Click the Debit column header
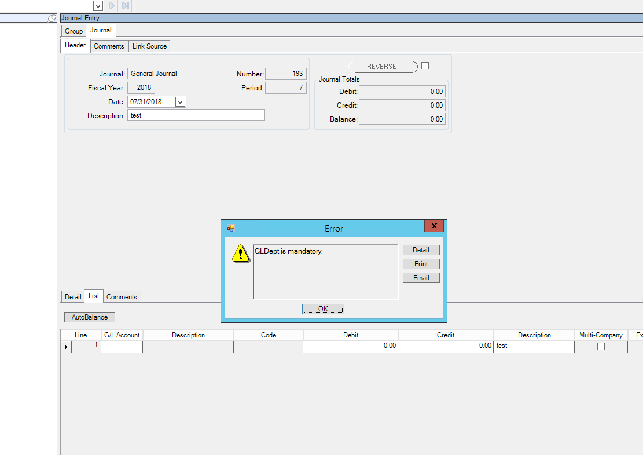Image resolution: width=643 pixels, height=455 pixels. tap(350, 335)
